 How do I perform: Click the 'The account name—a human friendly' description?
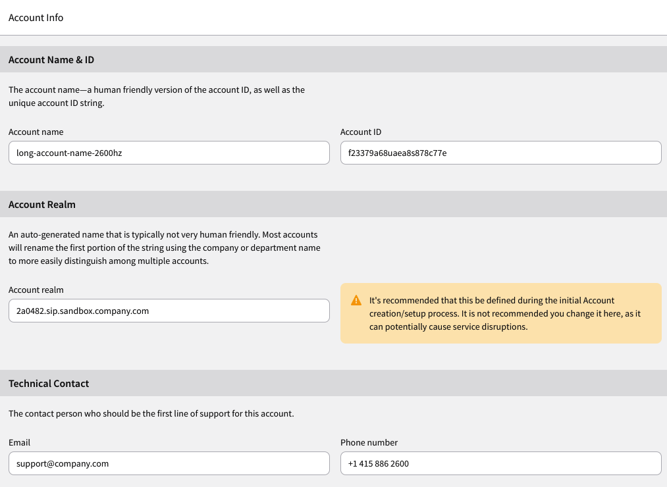tap(157, 96)
